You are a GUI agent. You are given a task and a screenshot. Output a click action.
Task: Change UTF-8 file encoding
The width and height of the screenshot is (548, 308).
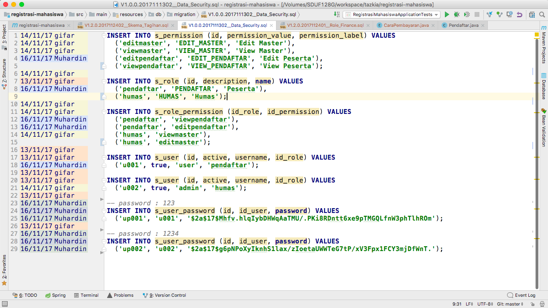(485, 304)
